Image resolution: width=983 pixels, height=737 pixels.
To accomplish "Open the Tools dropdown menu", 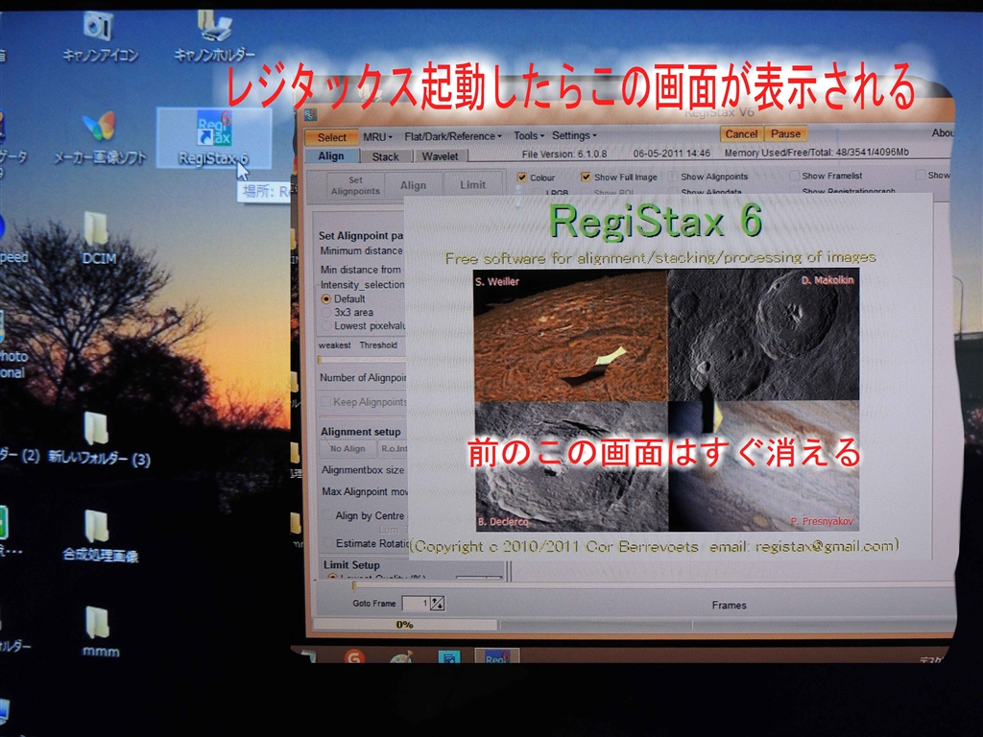I will click(529, 135).
